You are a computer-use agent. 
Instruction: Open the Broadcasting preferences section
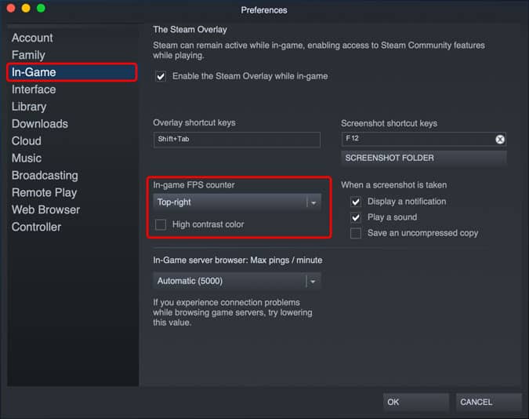coord(45,176)
